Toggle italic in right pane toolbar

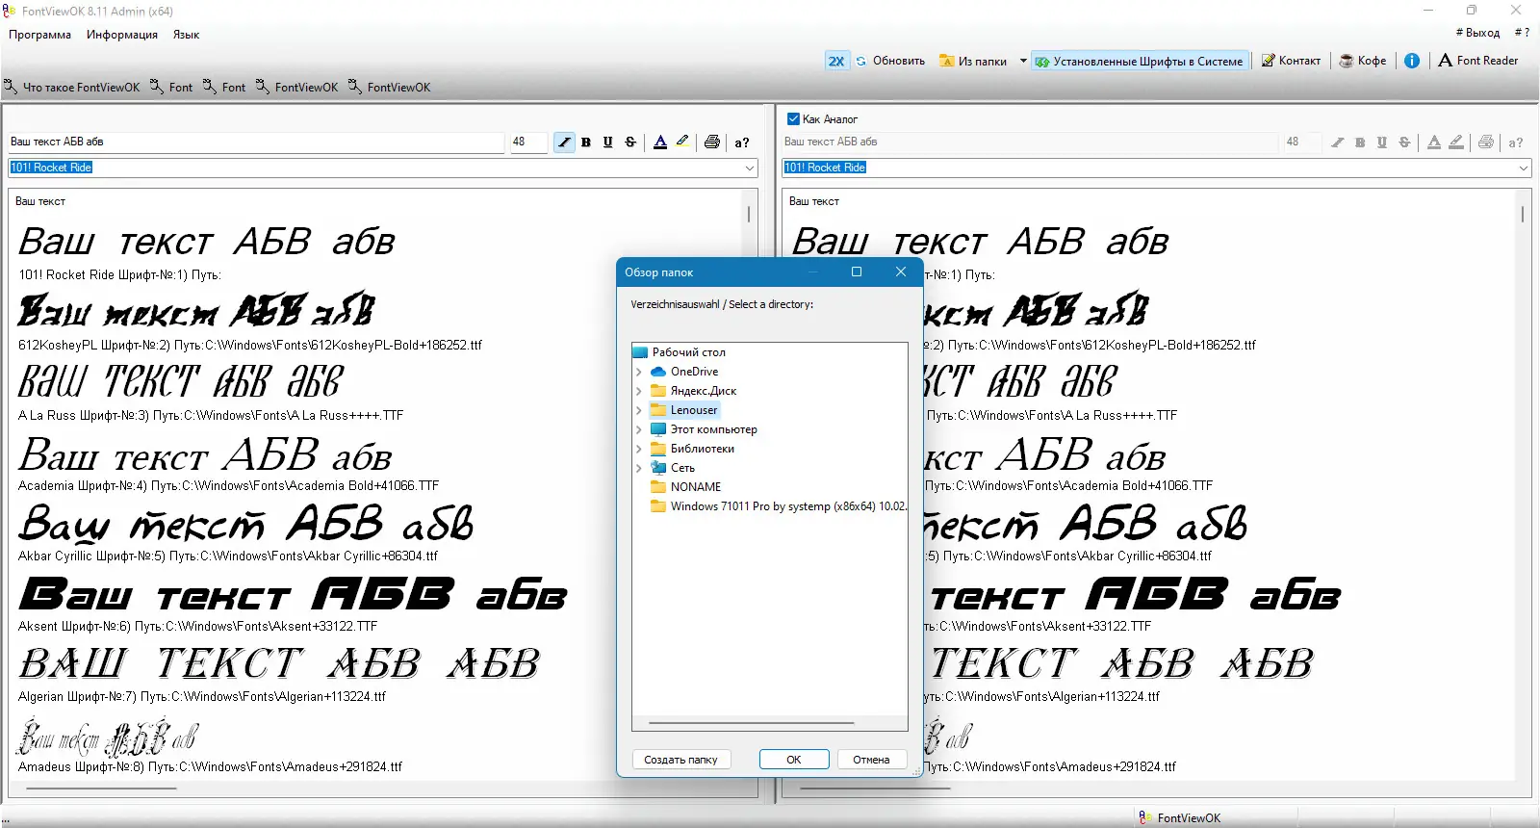[x=1338, y=142]
